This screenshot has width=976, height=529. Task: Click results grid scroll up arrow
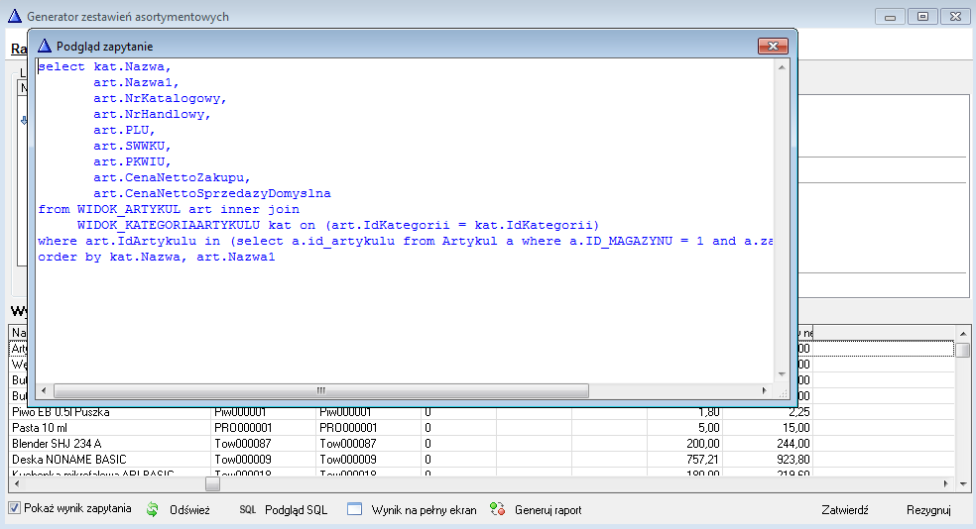coord(963,334)
